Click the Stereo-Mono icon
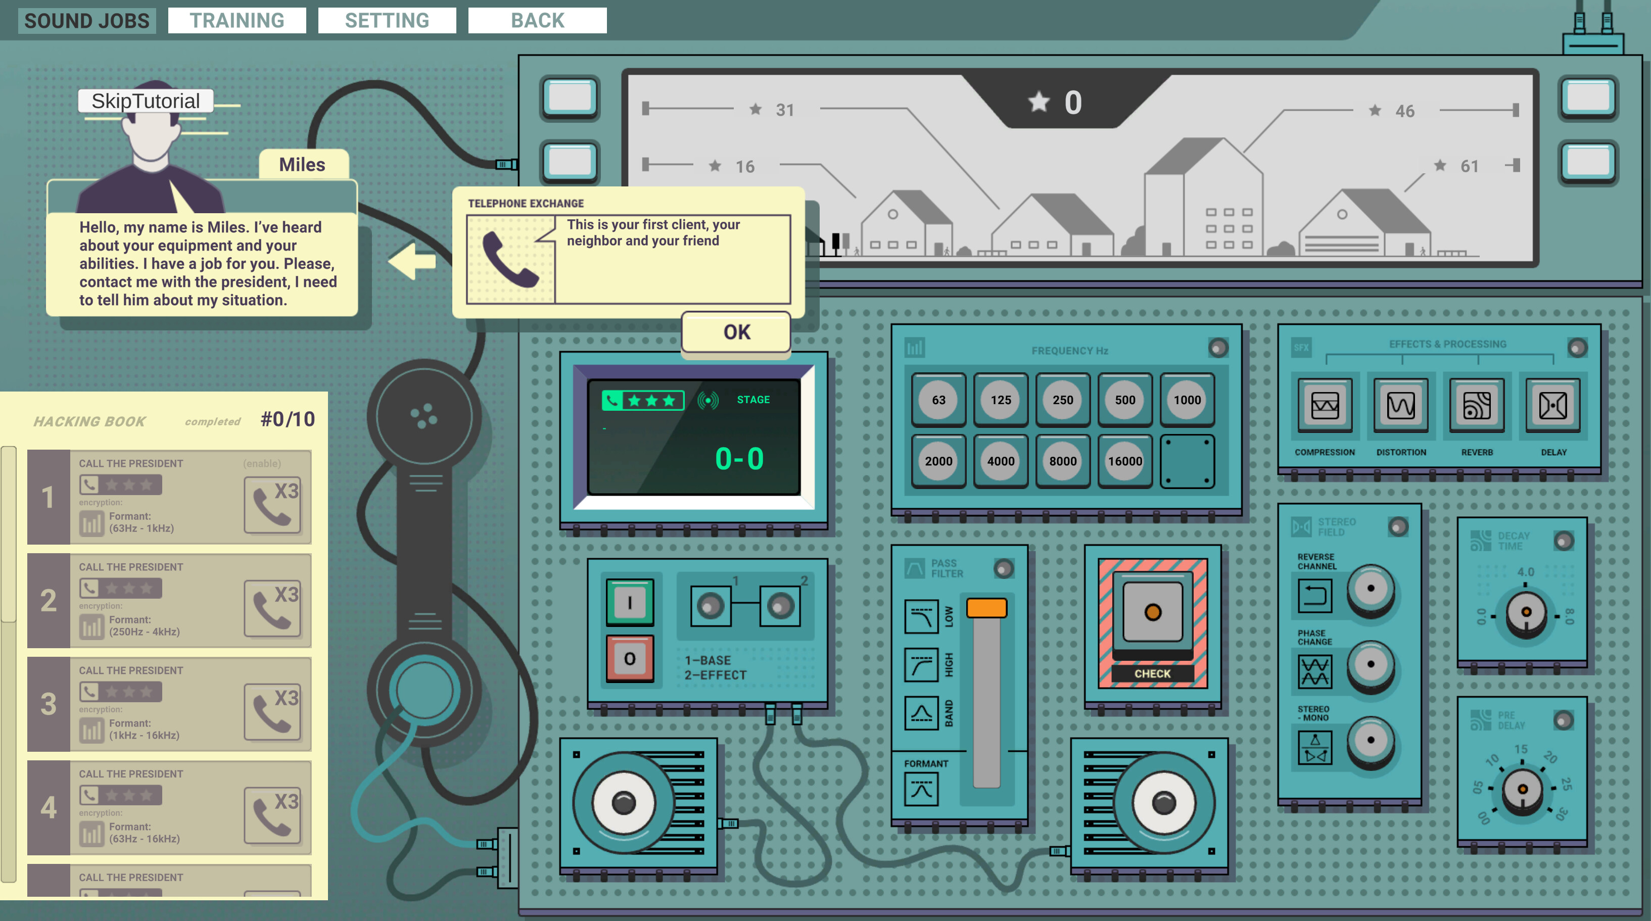 tap(1314, 748)
